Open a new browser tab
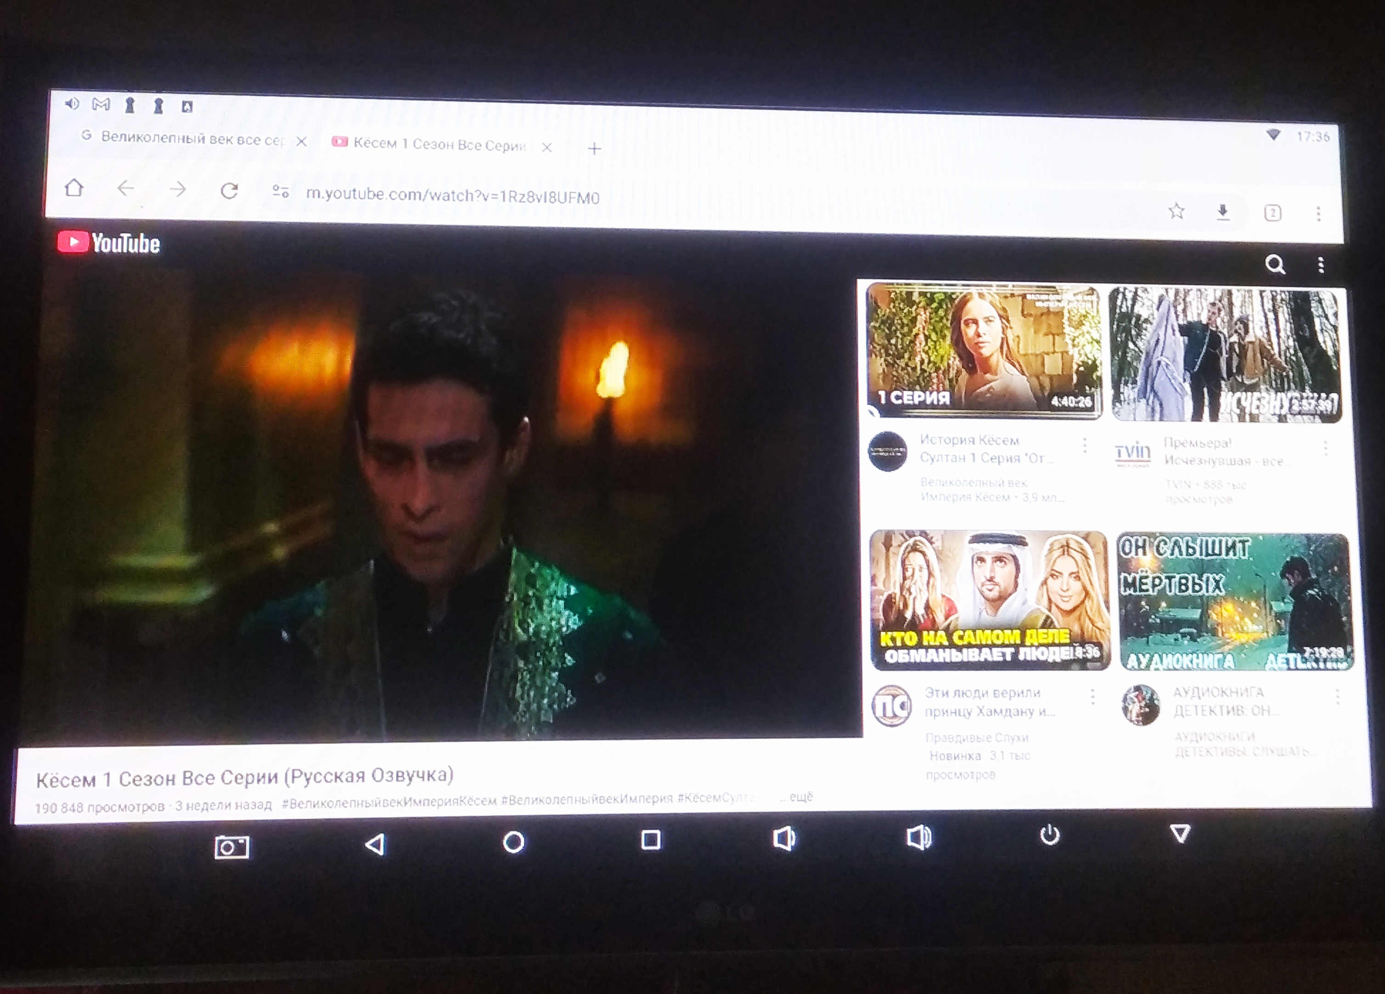Screen dimensions: 1385x994 (595, 148)
